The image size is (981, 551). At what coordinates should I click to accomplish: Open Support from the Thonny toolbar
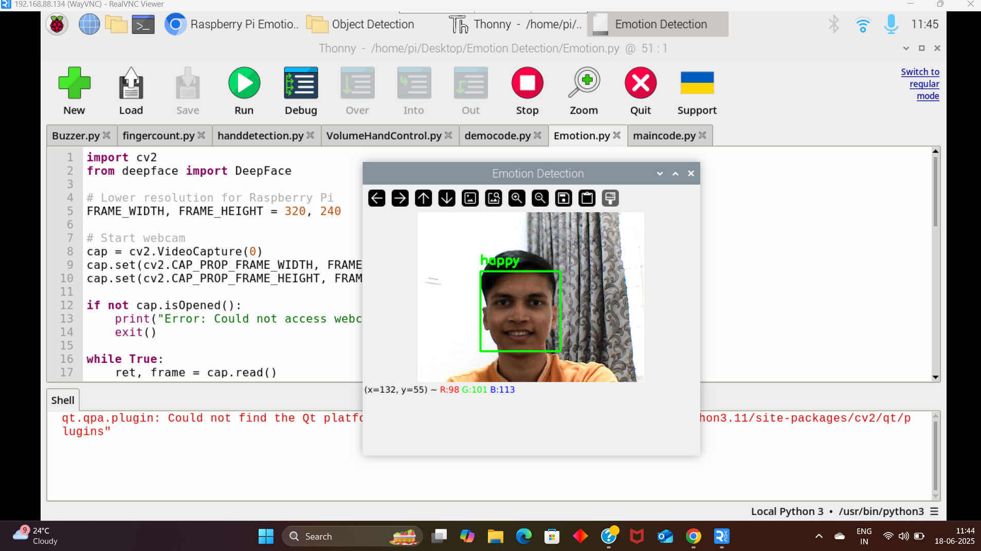(x=697, y=82)
